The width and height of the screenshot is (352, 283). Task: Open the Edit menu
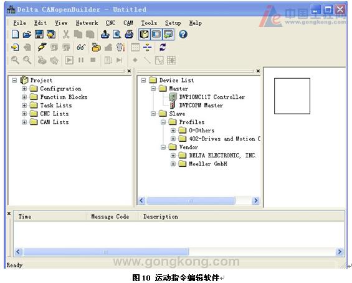tap(40, 23)
